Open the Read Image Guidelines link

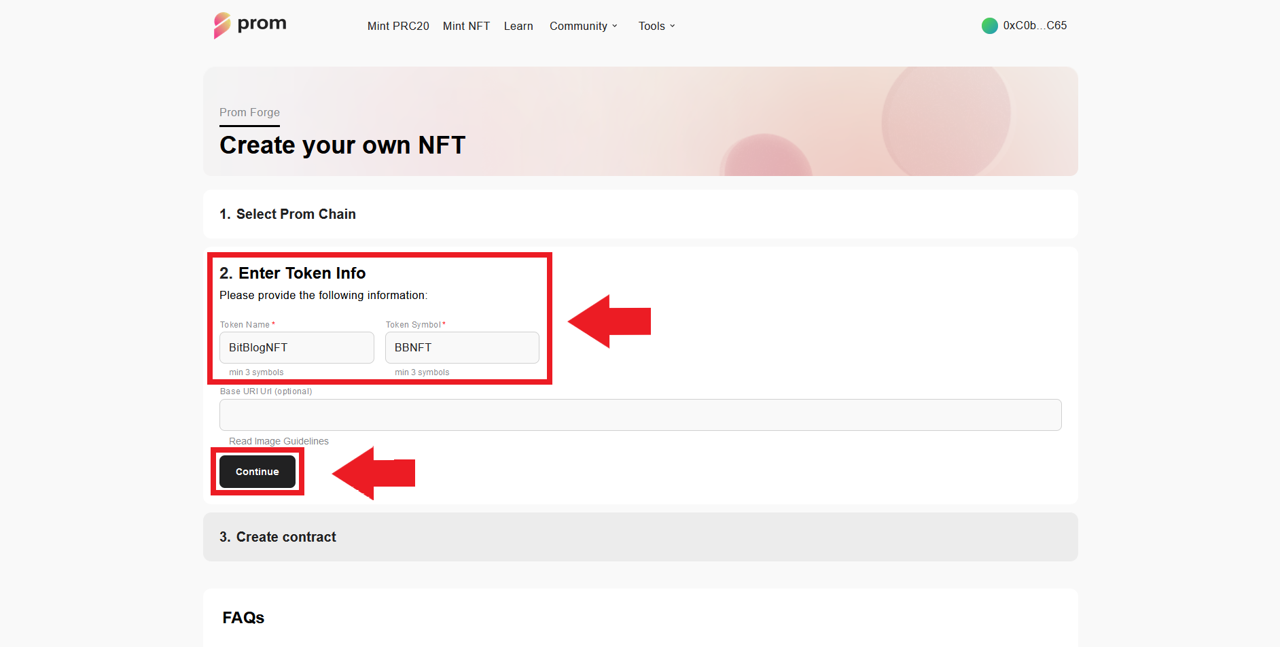tap(279, 441)
